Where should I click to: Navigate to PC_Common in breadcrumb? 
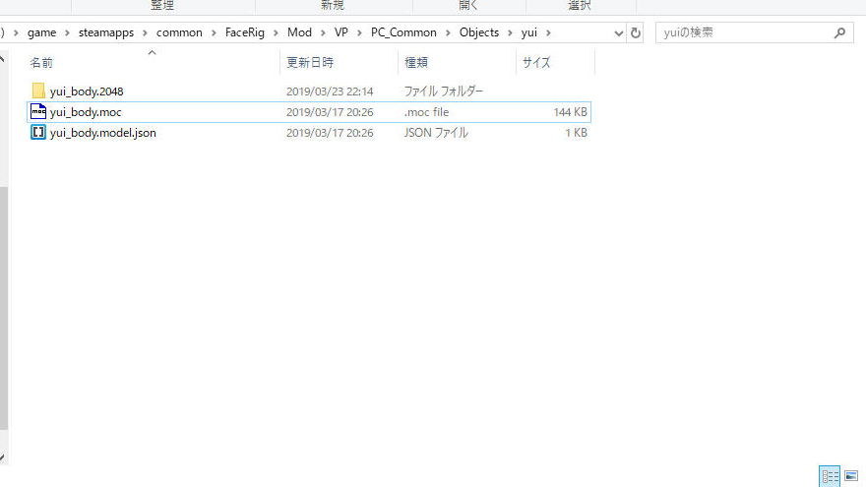pos(403,32)
